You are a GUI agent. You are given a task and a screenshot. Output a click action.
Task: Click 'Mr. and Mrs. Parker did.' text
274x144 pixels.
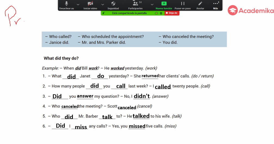click(104, 42)
